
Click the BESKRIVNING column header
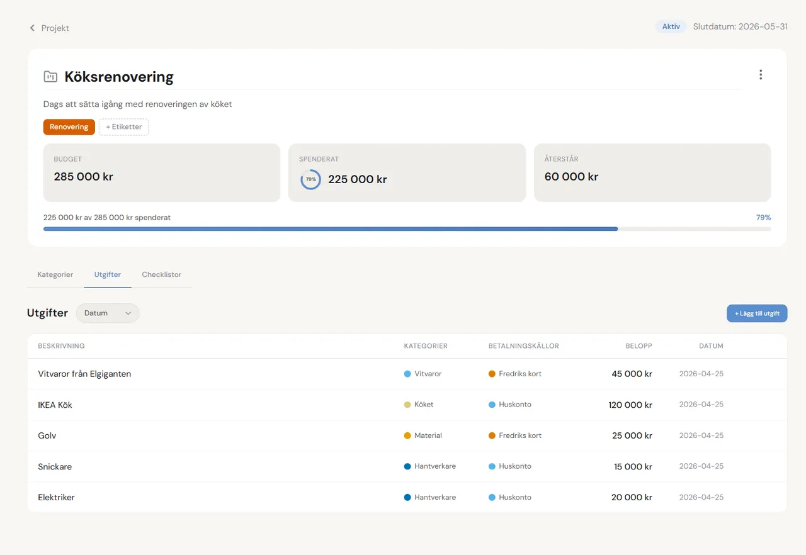pos(61,346)
